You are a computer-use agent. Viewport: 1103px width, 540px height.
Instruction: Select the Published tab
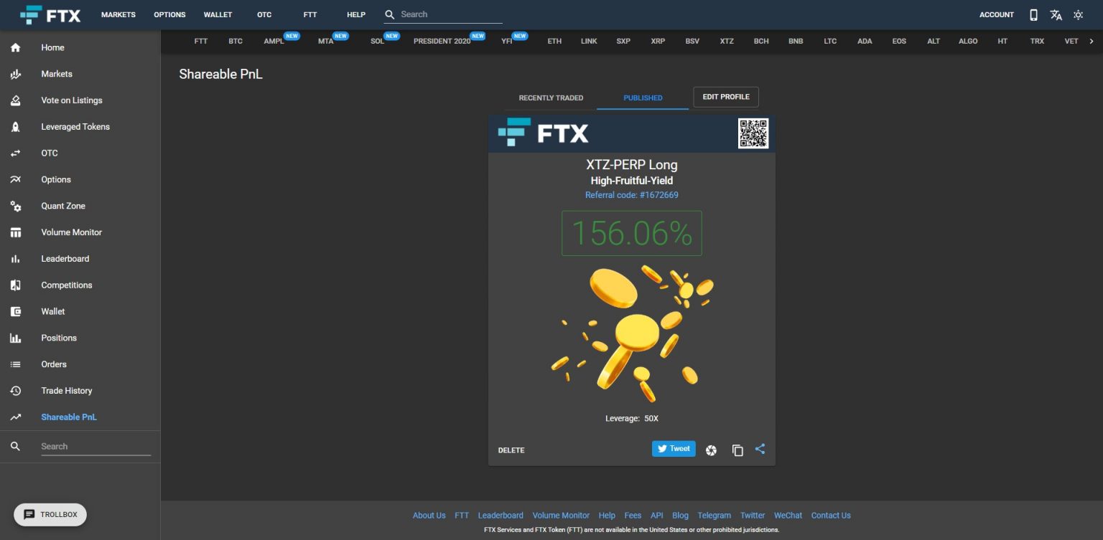pos(643,98)
